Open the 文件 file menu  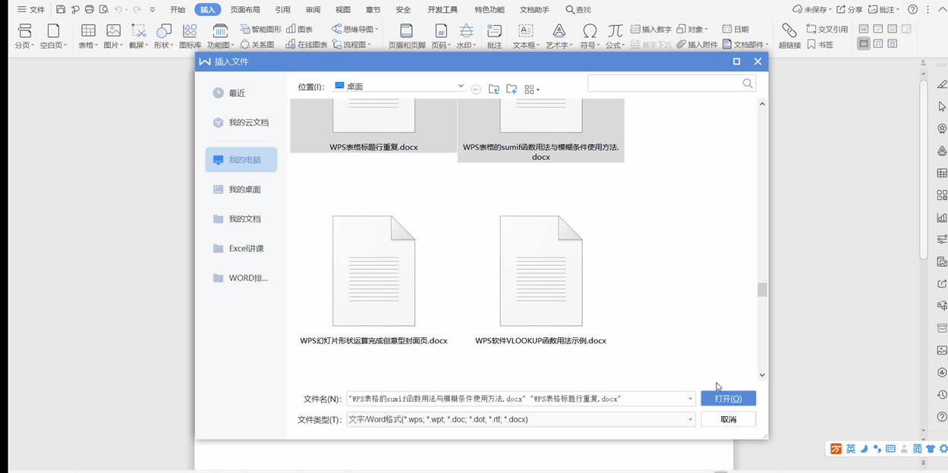(x=31, y=10)
